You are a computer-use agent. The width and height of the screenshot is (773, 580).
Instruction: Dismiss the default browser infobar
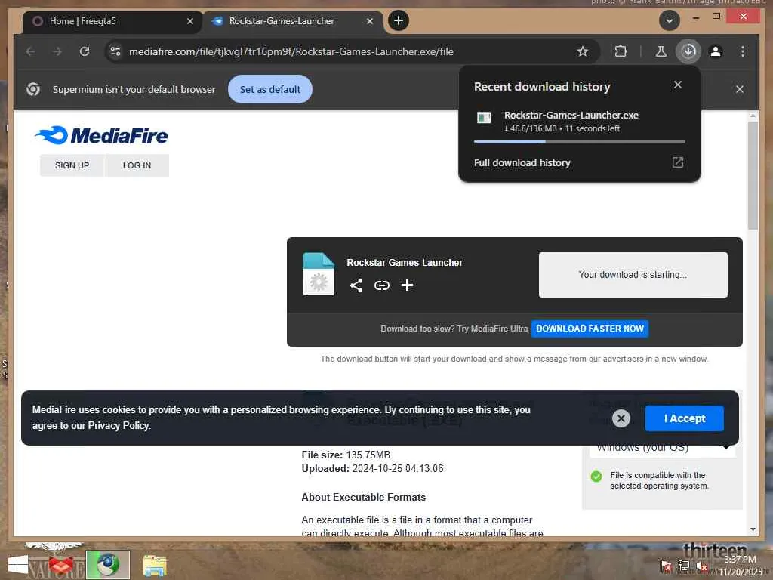click(x=740, y=89)
